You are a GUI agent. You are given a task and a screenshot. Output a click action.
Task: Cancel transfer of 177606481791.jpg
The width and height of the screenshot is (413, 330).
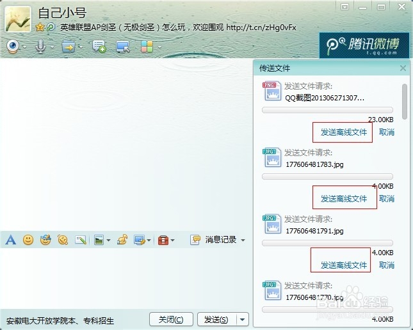click(387, 265)
